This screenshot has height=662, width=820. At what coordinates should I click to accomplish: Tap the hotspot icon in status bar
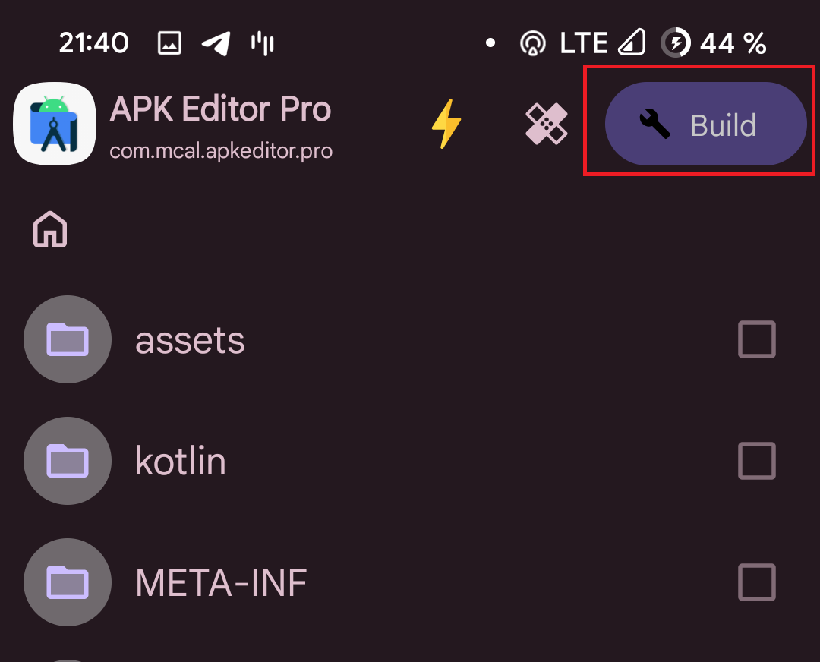click(x=533, y=43)
